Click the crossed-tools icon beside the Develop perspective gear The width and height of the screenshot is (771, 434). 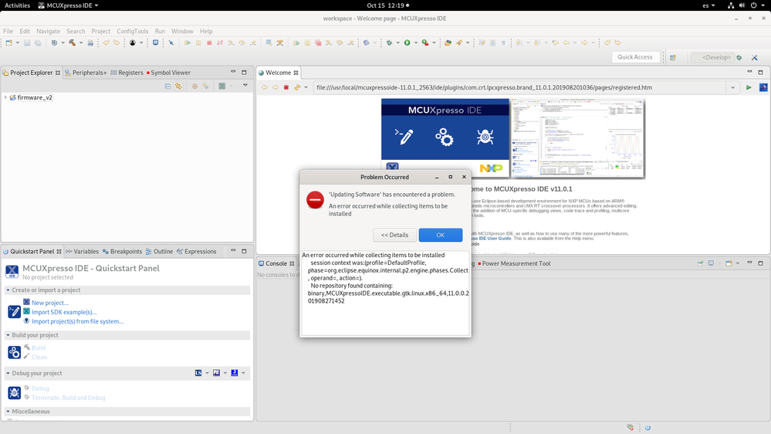pyautogui.click(x=755, y=58)
